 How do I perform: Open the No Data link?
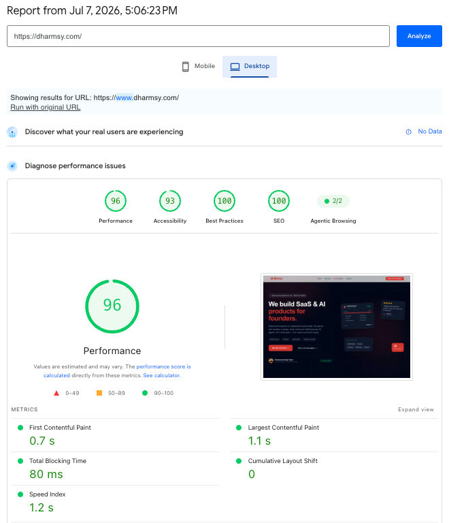click(x=430, y=131)
